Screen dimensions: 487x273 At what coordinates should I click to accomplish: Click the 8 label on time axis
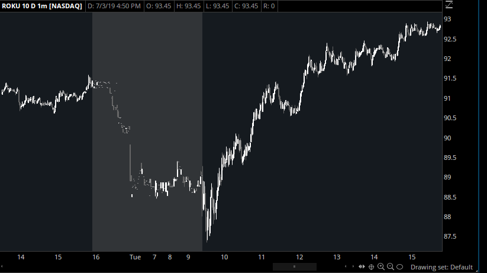click(x=170, y=257)
